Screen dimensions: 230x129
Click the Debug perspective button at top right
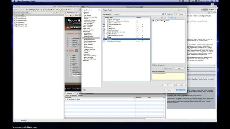click(212, 10)
